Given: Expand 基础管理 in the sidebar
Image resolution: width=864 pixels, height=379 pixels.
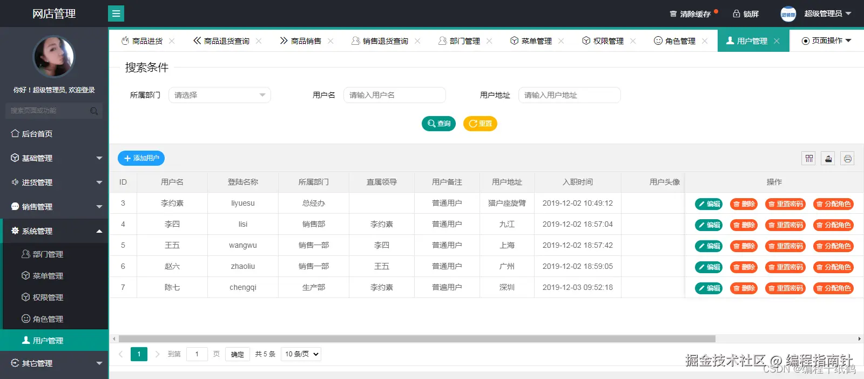Looking at the screenshot, I should (54, 158).
